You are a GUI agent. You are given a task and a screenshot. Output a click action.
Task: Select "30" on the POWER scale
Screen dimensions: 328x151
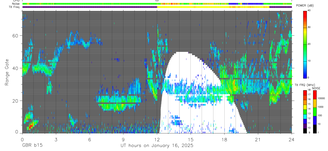(x=309, y=27)
